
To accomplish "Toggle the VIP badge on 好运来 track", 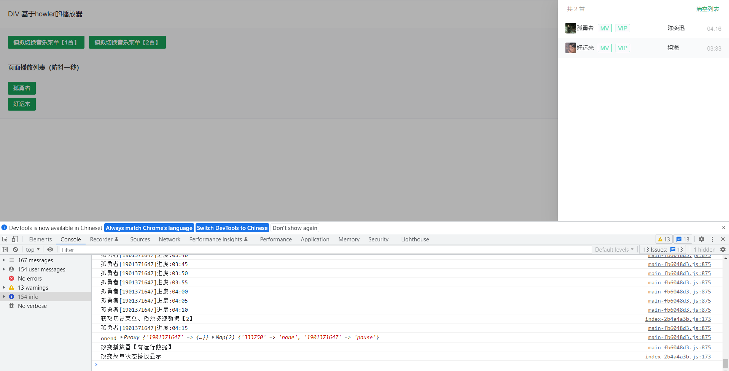I will (622, 48).
